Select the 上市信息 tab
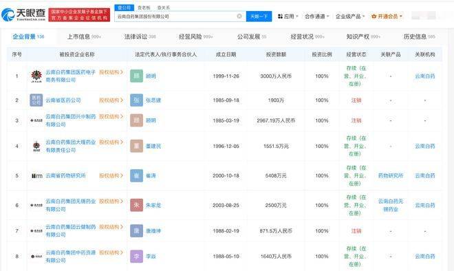Image resolution: width=454 pixels, height=271 pixels. [84, 36]
